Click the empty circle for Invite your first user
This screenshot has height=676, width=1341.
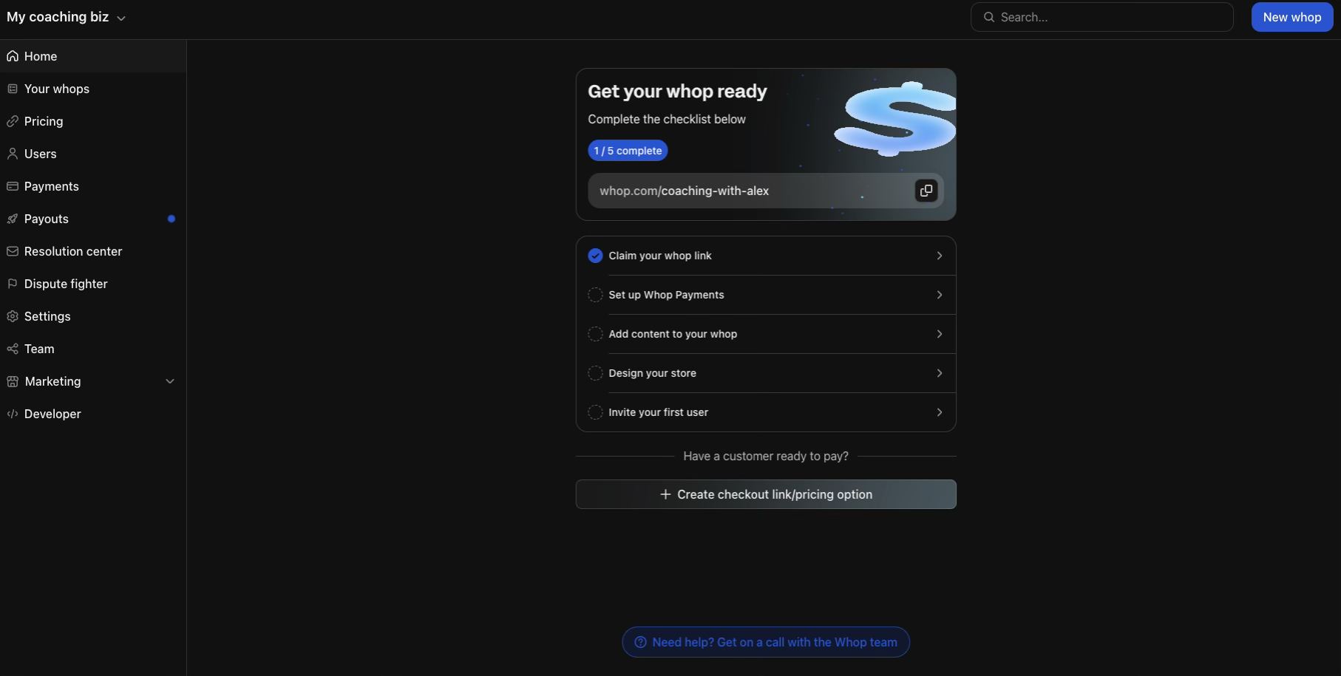(595, 412)
